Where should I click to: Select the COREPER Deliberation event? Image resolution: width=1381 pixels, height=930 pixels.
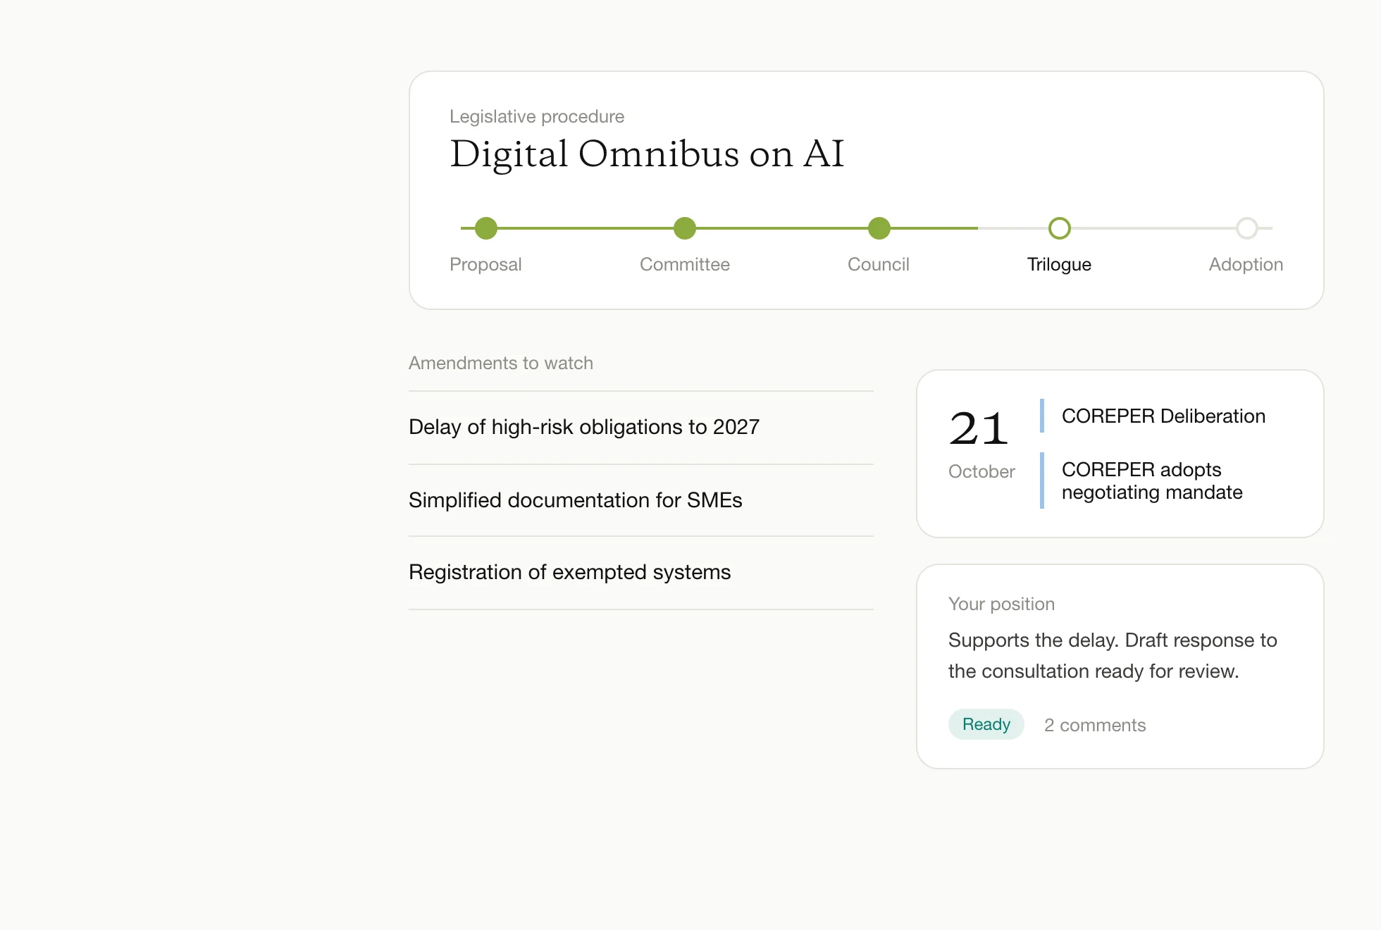(1163, 416)
